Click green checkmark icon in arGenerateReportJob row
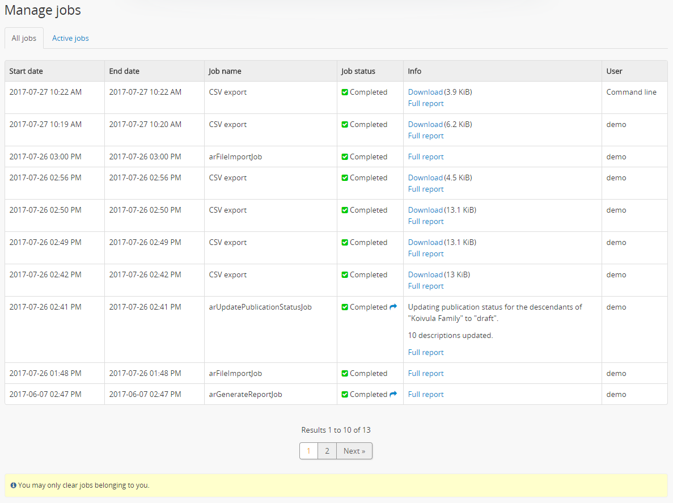The image size is (673, 503). click(x=345, y=395)
